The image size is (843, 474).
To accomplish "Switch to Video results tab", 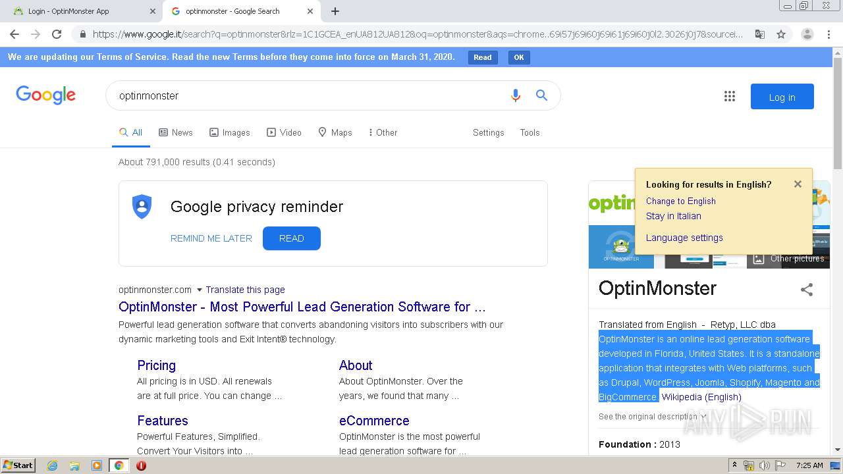I will [x=284, y=132].
